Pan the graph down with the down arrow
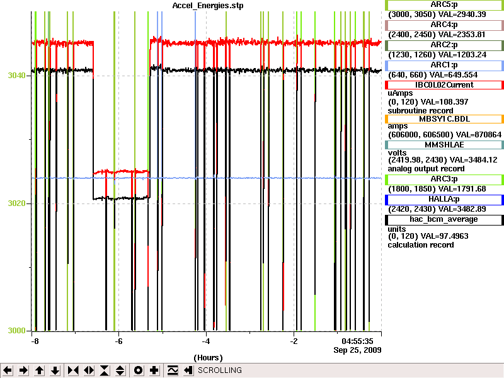Image resolution: width=504 pixels, height=378 pixels. [55, 370]
